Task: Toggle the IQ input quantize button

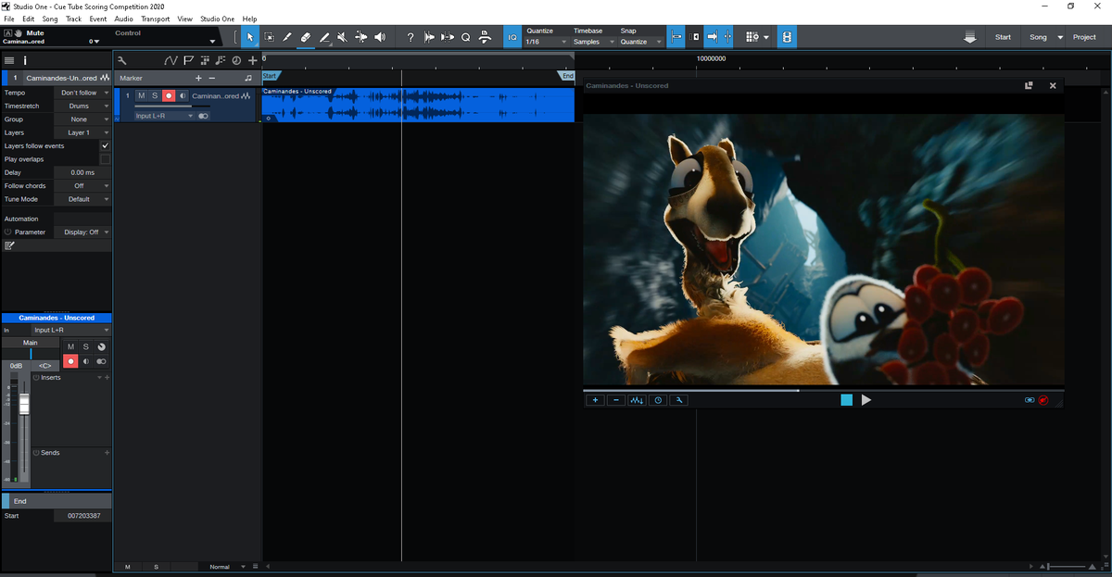Action: [512, 37]
